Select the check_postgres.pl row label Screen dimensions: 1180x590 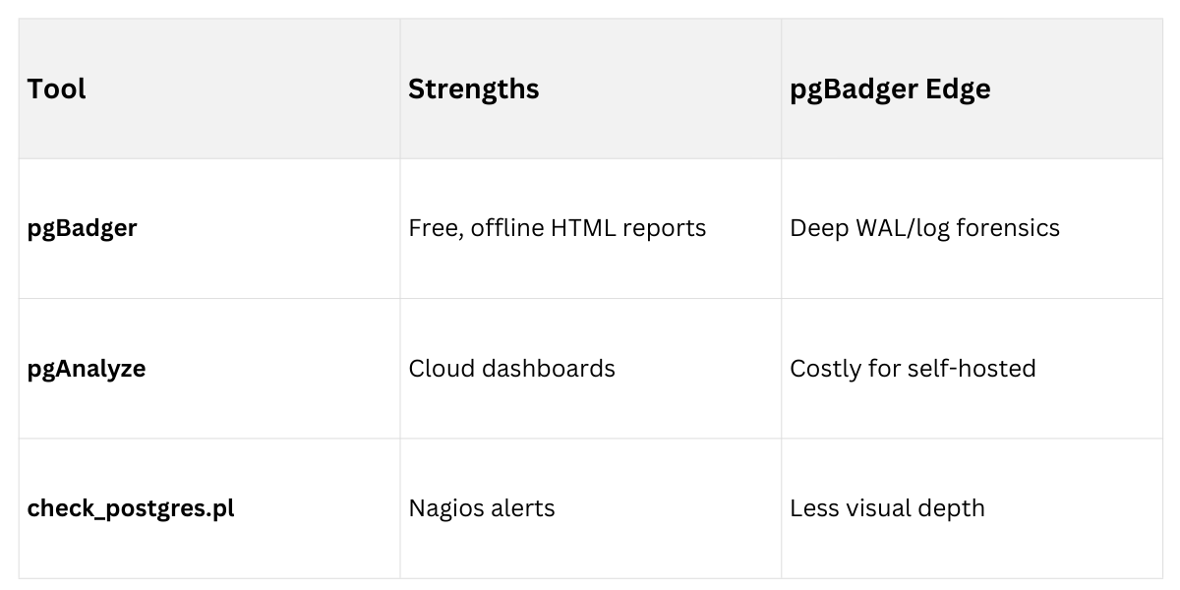click(131, 508)
